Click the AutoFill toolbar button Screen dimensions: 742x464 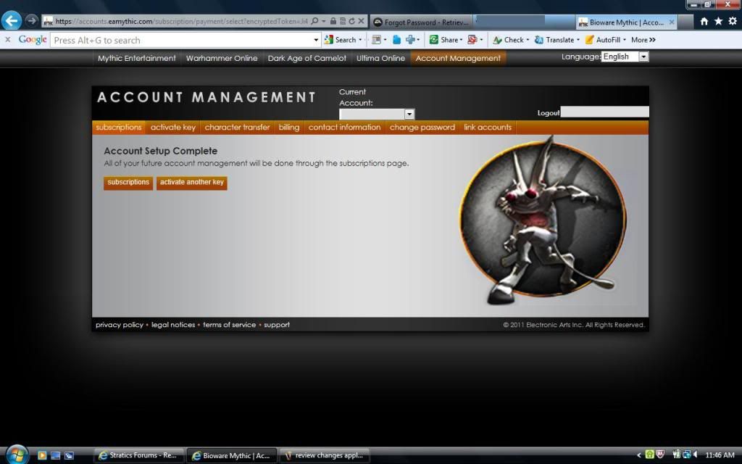[x=603, y=40]
